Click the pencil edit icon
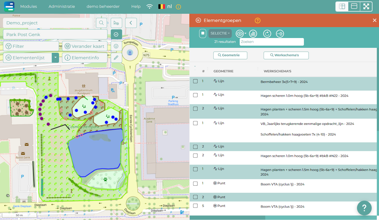379x220 pixels. coord(116,58)
